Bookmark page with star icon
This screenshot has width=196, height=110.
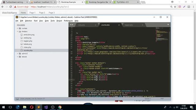[x=175, y=7]
